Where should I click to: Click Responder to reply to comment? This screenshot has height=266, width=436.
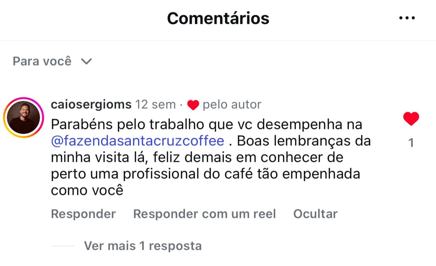pyautogui.click(x=83, y=214)
